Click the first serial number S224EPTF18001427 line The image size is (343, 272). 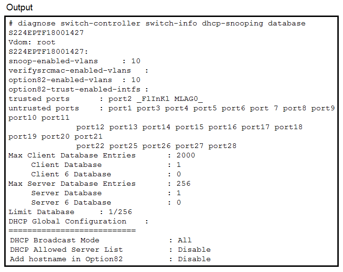click(46, 33)
